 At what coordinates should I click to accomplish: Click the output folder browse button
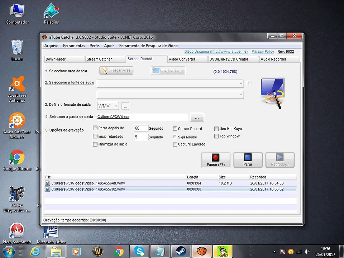(197, 118)
